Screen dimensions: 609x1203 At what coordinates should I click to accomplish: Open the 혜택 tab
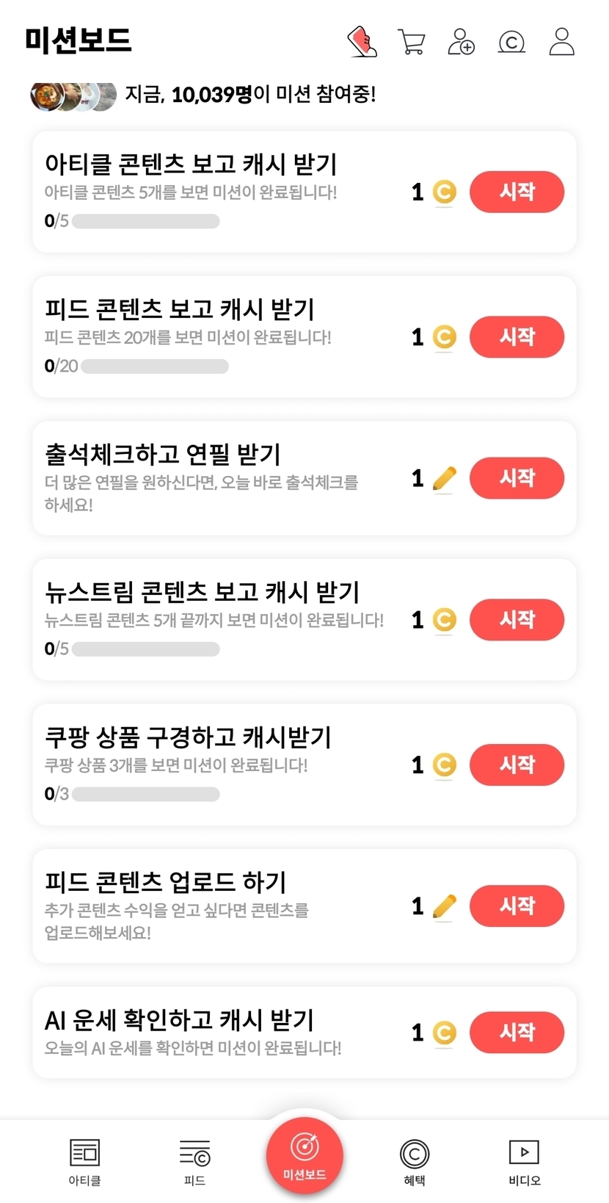pyautogui.click(x=415, y=1161)
